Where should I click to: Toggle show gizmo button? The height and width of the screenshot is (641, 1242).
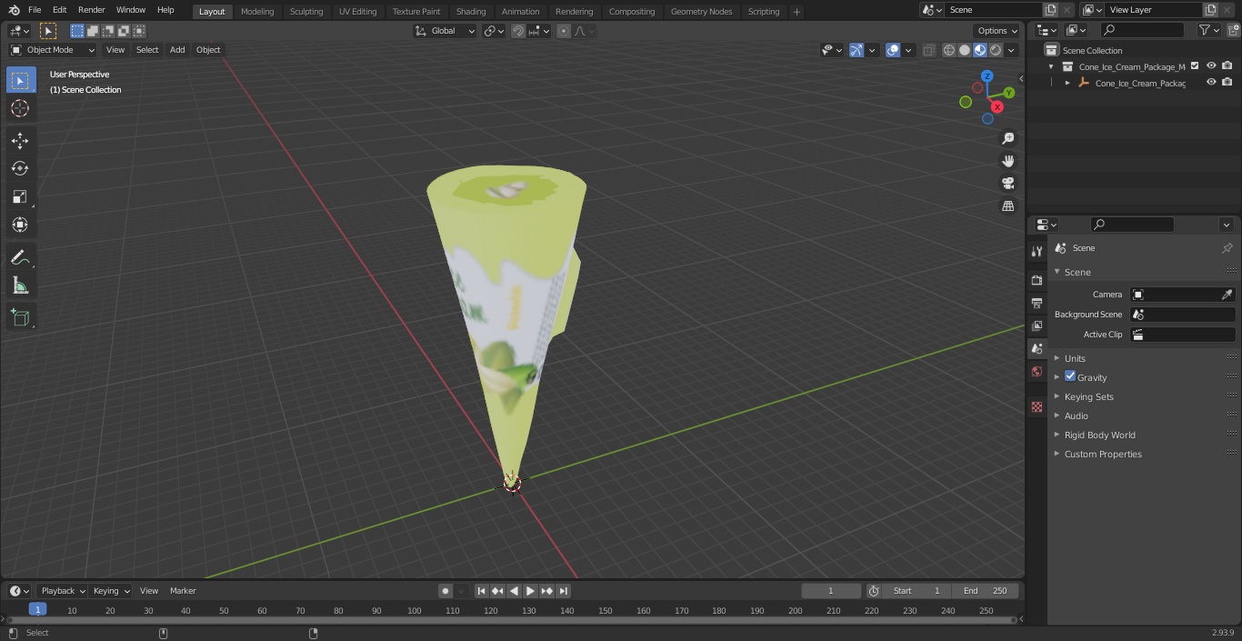856,50
